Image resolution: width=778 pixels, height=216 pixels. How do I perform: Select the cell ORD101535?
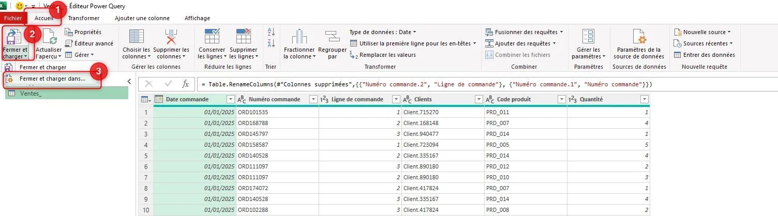[x=277, y=112]
